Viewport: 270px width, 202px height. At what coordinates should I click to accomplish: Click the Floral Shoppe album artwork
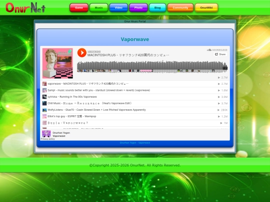pos(57,63)
